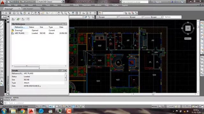The image size is (204, 114).
Task: Expand Refresh dropdown arrow in palette
Action: pos(20,19)
